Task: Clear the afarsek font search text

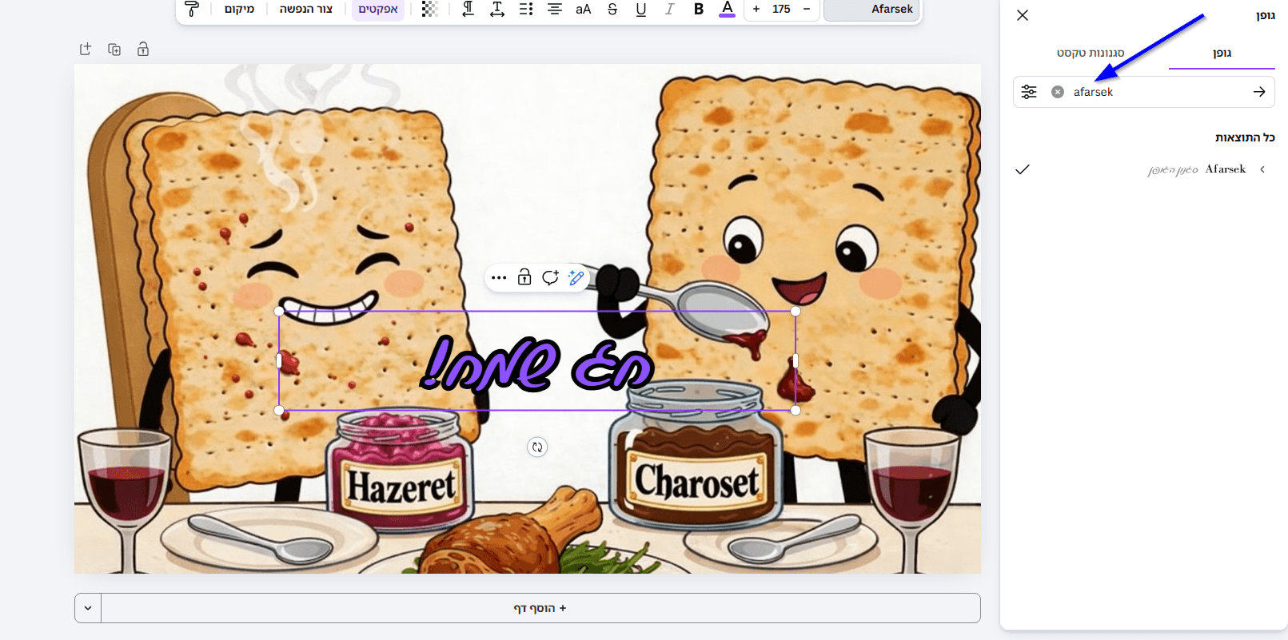Action: (x=1058, y=92)
